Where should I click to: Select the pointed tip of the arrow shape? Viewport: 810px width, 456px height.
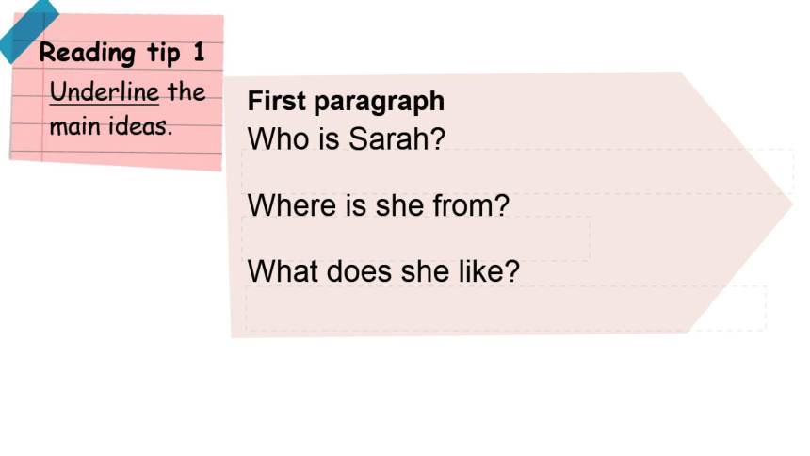(x=785, y=204)
